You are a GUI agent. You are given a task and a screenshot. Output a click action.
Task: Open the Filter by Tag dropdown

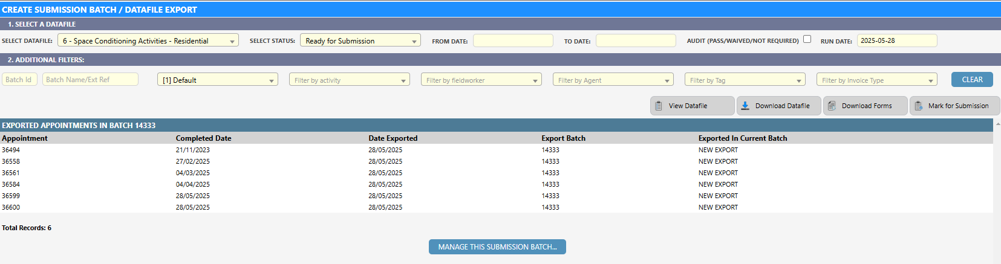click(x=745, y=80)
